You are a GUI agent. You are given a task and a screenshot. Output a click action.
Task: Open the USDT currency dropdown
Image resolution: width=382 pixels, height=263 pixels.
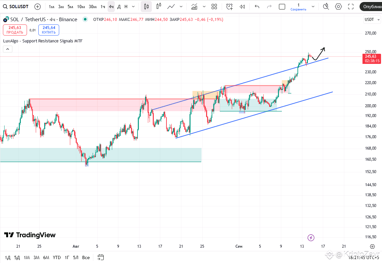point(372,20)
